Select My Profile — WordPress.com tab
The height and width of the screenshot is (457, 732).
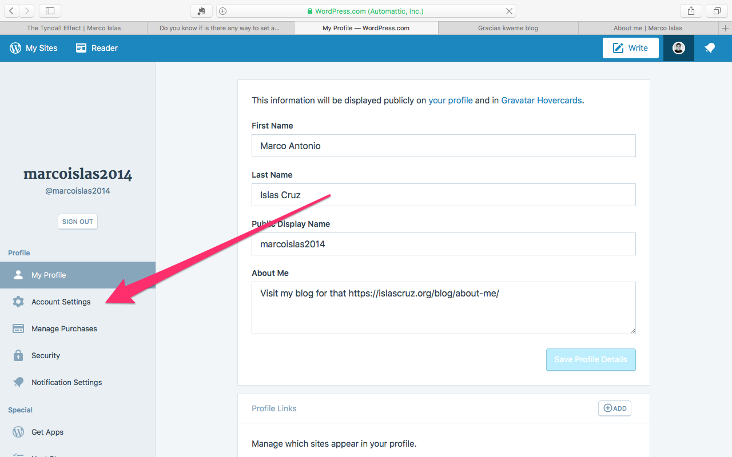click(x=366, y=28)
